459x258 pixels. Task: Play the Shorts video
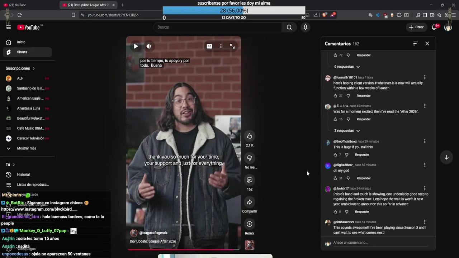coord(136,46)
